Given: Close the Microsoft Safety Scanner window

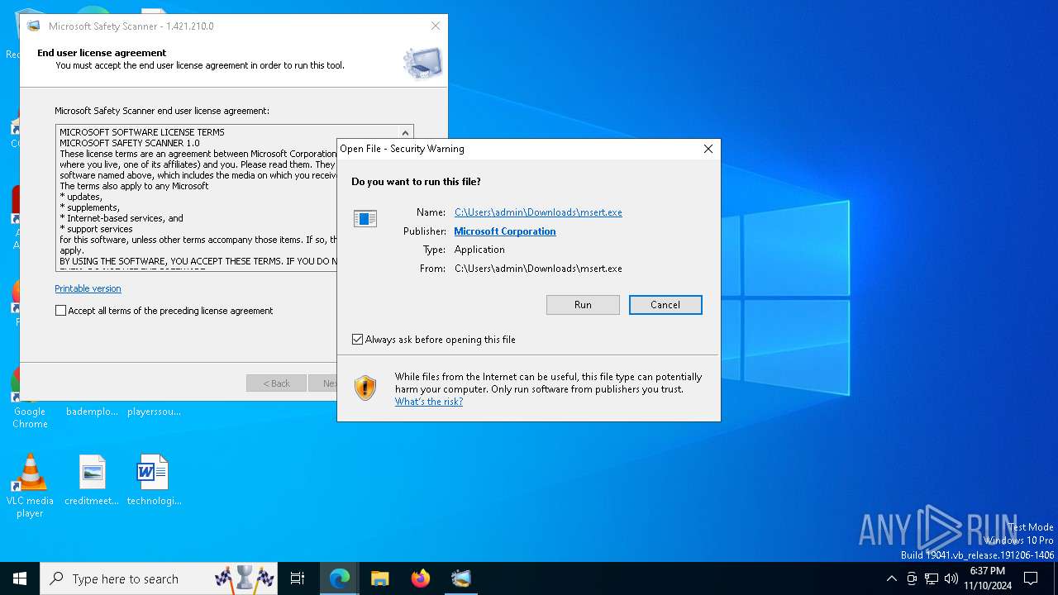Looking at the screenshot, I should pos(436,26).
